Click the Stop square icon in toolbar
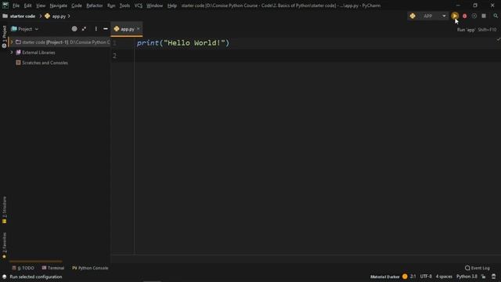The image size is (501, 282). point(484,16)
